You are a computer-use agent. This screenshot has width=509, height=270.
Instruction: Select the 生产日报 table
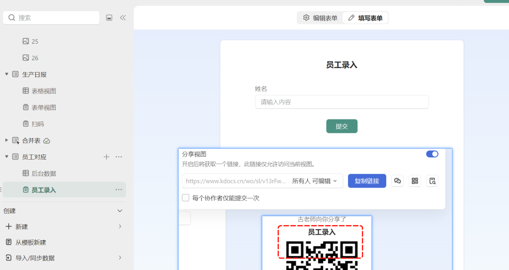(x=34, y=75)
